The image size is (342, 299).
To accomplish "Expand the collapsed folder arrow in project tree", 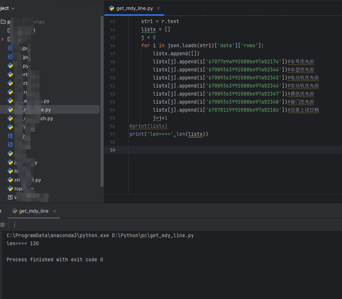I will pyautogui.click(x=3, y=39).
